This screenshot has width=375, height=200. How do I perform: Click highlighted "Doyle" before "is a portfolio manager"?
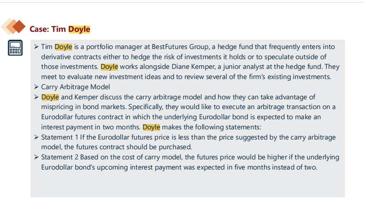[63, 47]
